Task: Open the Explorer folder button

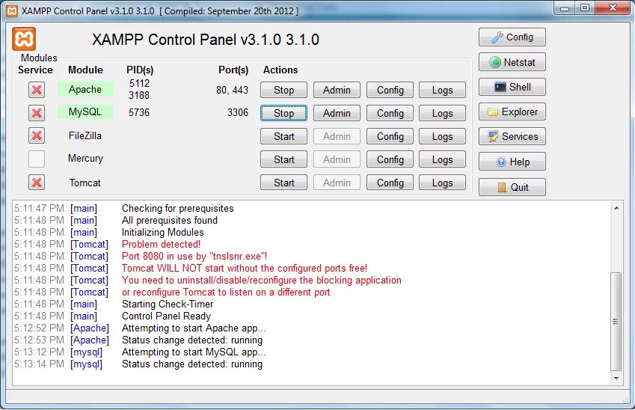Action: click(512, 111)
